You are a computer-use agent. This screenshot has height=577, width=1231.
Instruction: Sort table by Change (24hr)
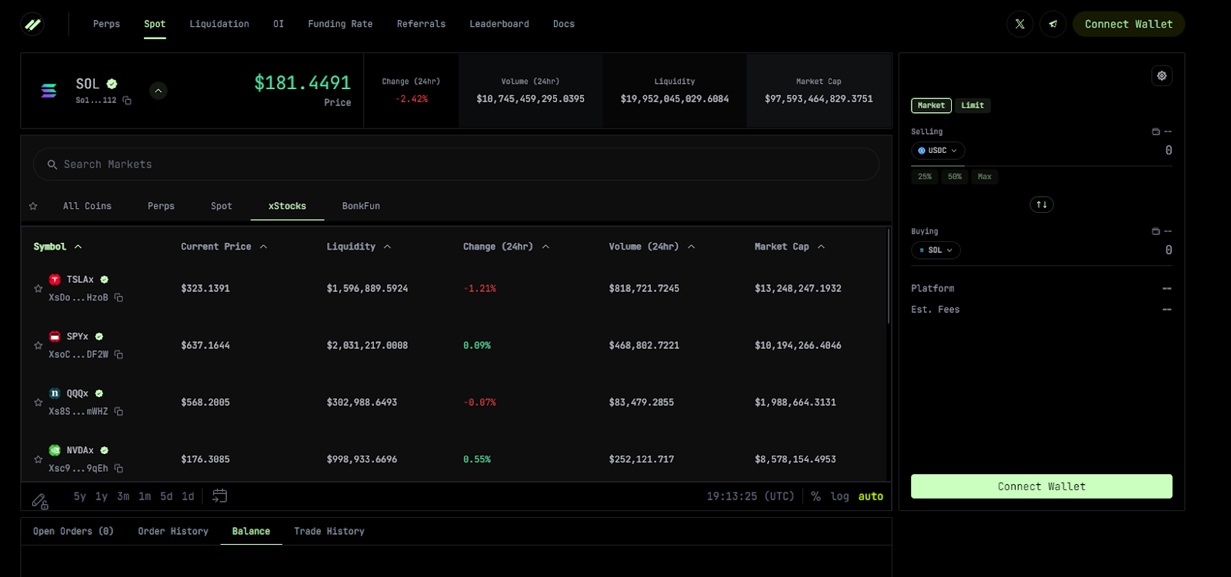click(506, 247)
